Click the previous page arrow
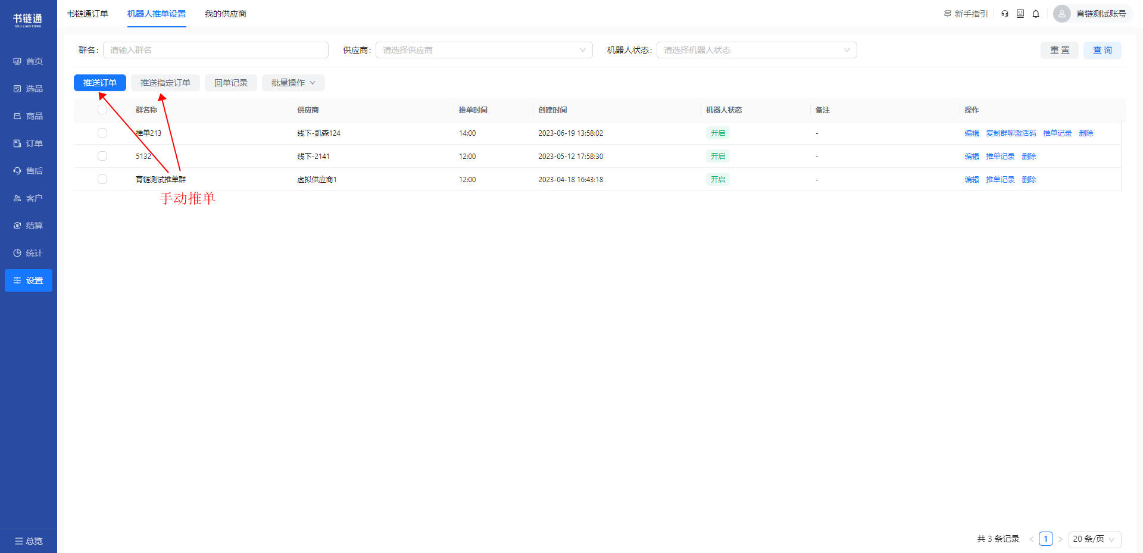Viewport: 1143px width, 553px height. 1032,539
